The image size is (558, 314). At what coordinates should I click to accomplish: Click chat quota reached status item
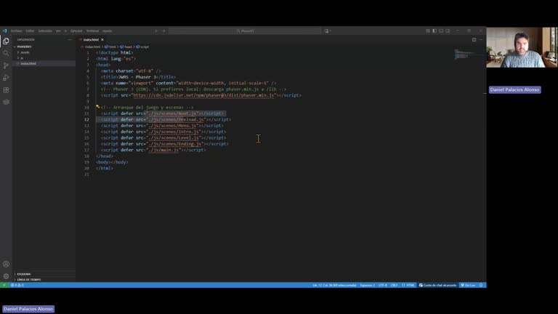(x=437, y=285)
